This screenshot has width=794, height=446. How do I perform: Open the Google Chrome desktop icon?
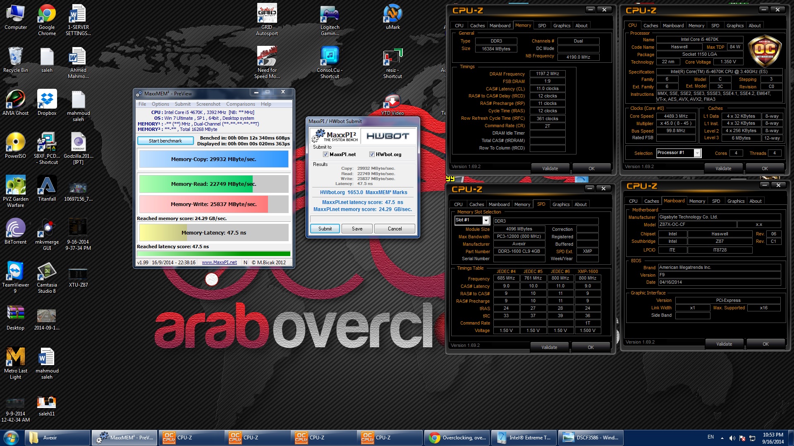pos(47,14)
